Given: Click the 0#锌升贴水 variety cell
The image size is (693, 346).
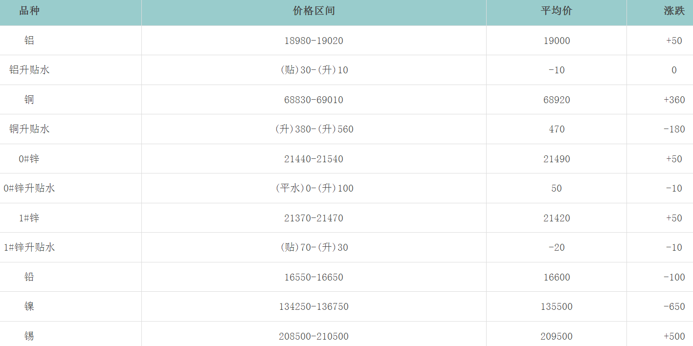Looking at the screenshot, I should point(29,188).
